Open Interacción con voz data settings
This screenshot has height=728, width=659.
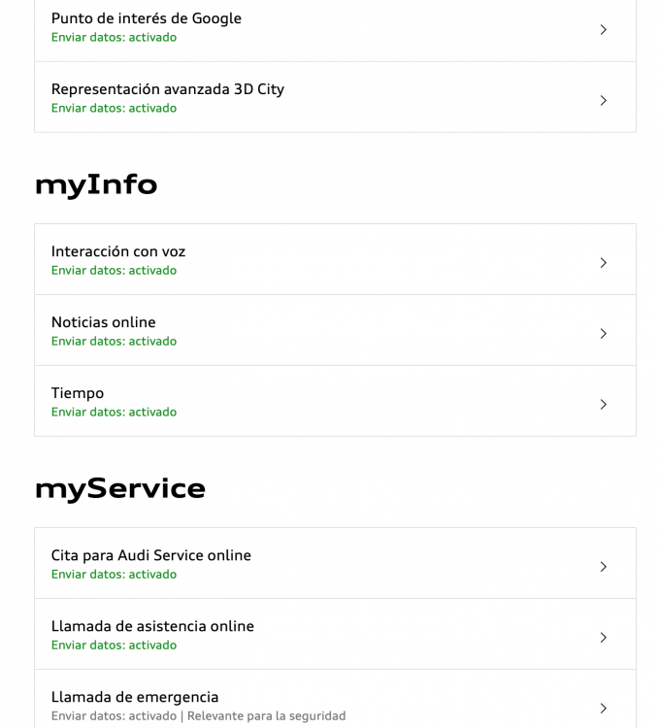[x=335, y=259]
